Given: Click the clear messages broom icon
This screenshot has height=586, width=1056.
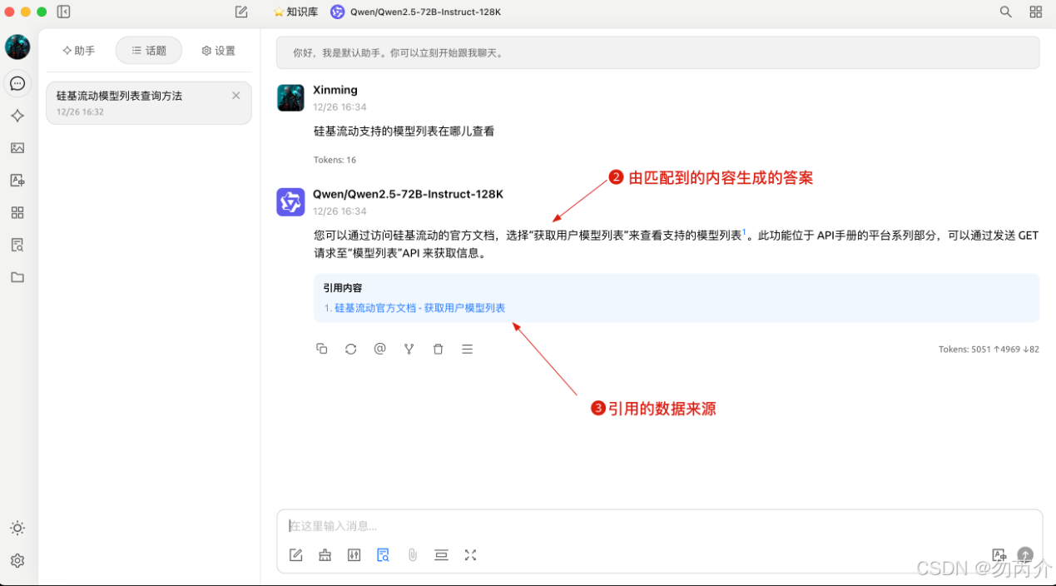Looking at the screenshot, I should click(325, 555).
